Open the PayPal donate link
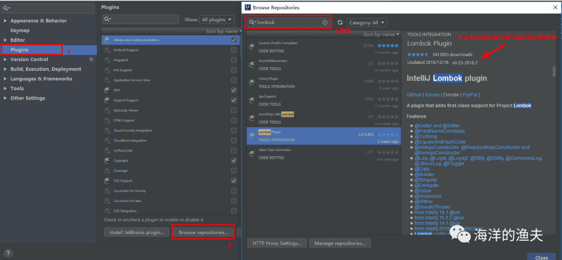 pos(470,95)
